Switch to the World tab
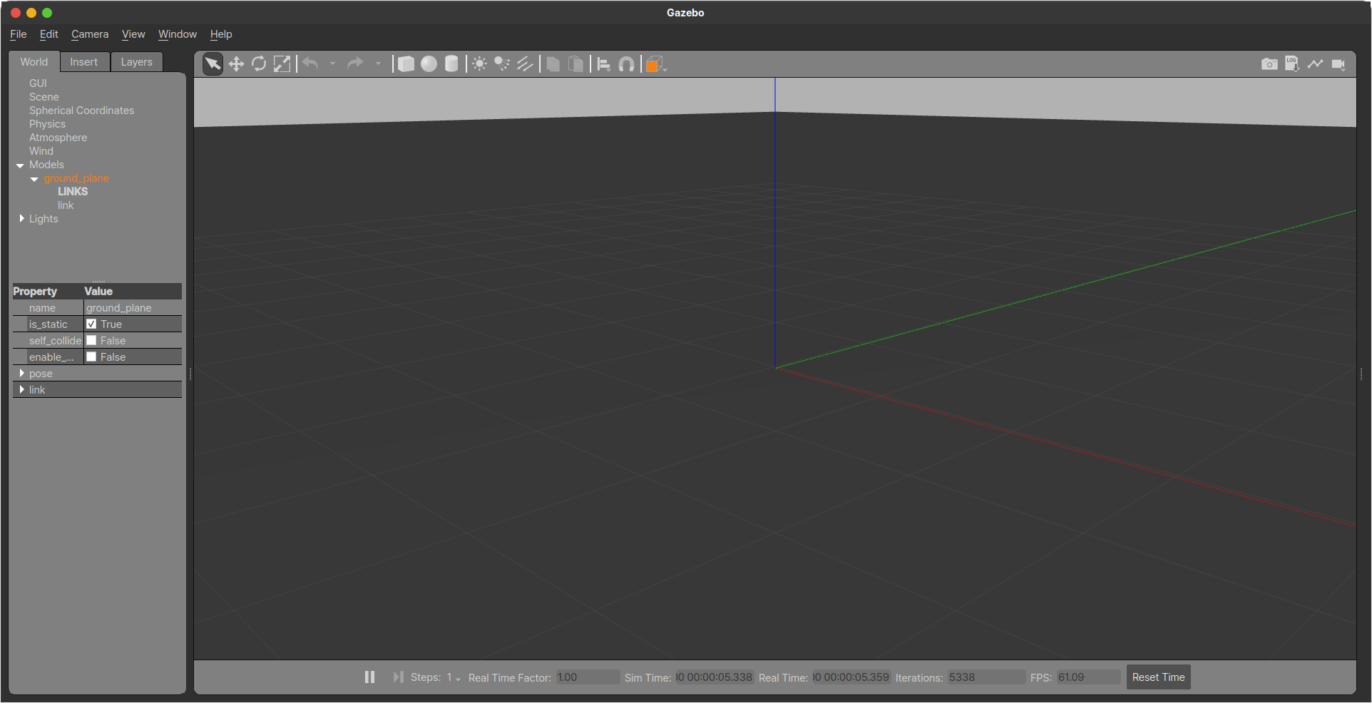The width and height of the screenshot is (1372, 703). pos(34,62)
